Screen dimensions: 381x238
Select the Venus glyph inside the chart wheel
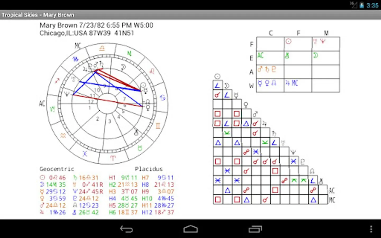(148, 108)
